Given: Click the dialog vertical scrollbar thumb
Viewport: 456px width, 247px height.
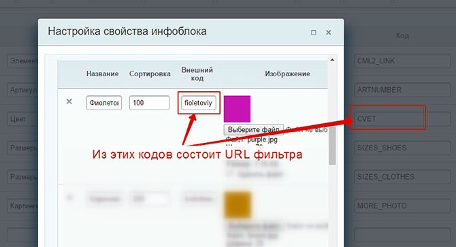Looking at the screenshot, I should (332, 146).
